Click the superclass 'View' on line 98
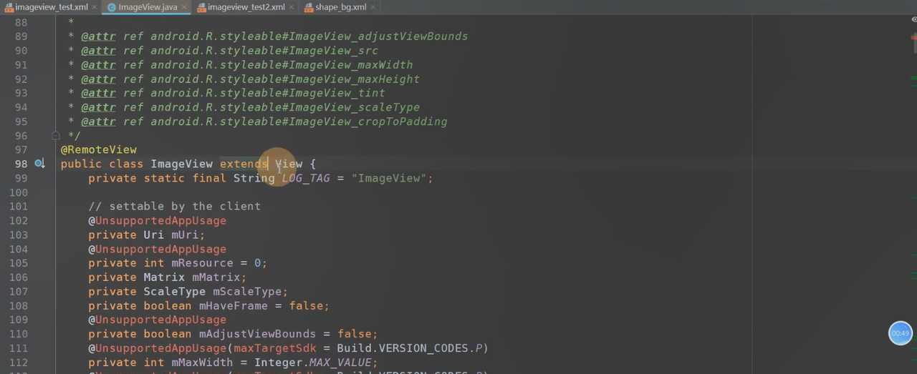The image size is (917, 374). [289, 164]
